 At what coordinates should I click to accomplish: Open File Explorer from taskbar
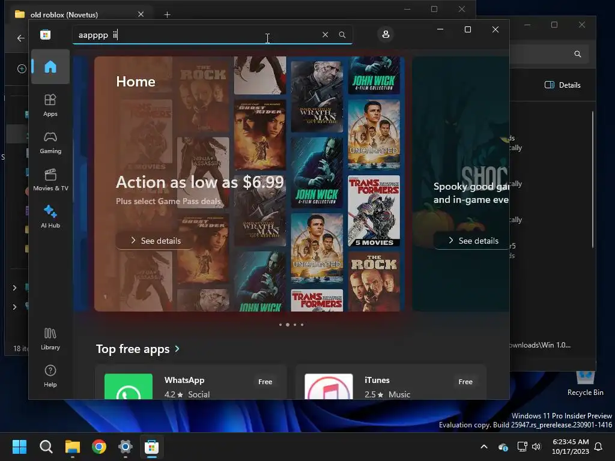tap(73, 447)
